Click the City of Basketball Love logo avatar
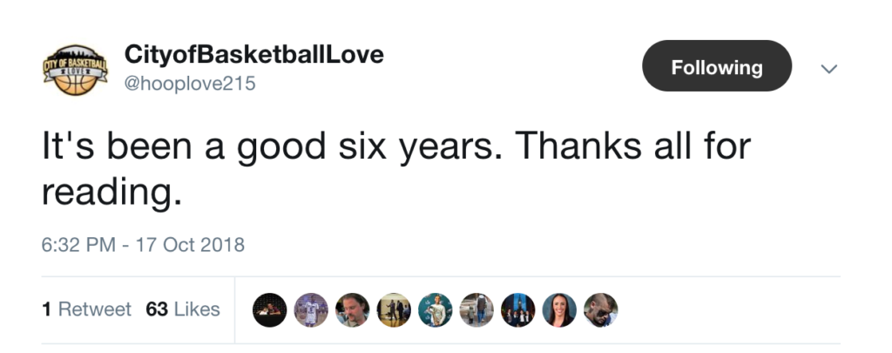 point(77,68)
